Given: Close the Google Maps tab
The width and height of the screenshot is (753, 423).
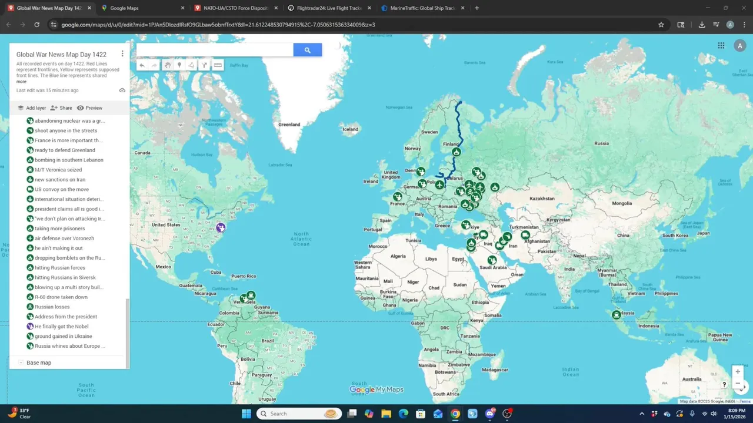Looking at the screenshot, I should pos(182,8).
